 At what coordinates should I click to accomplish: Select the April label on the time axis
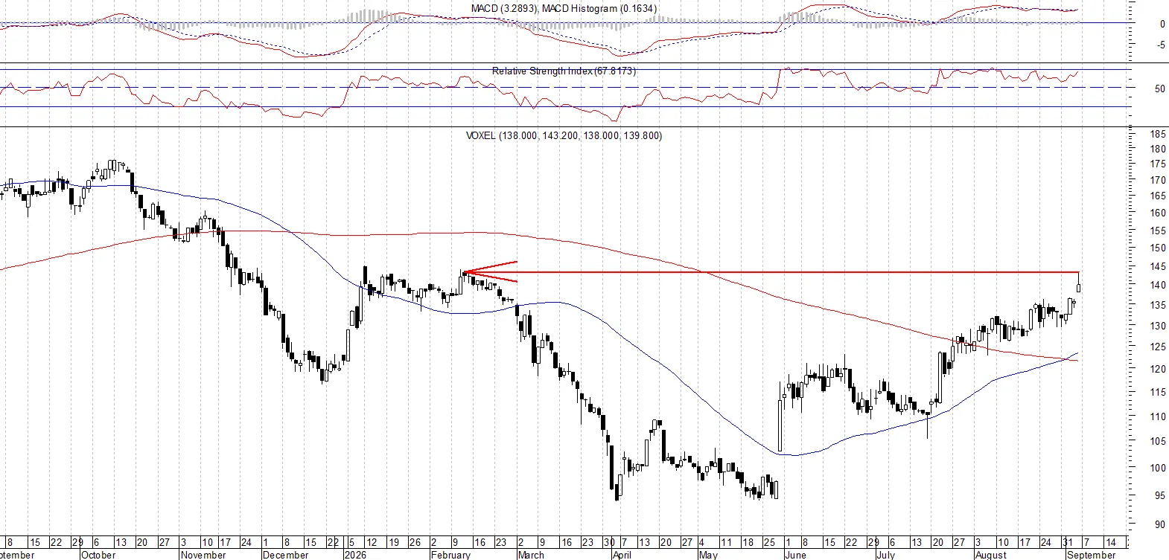coord(622,555)
